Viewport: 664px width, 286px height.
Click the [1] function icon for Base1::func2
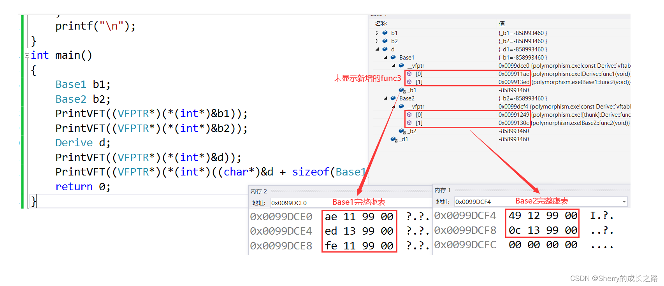click(x=409, y=82)
